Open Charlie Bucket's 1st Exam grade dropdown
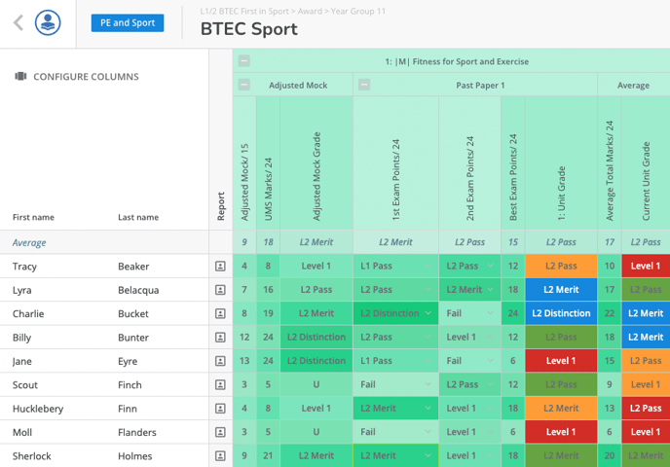This screenshot has width=670, height=467. pos(428,313)
